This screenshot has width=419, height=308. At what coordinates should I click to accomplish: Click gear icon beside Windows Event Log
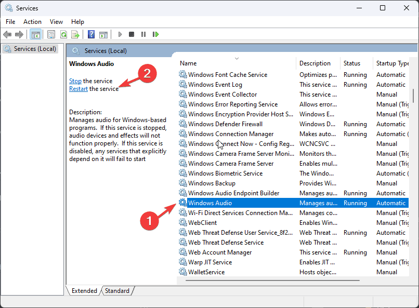coord(183,84)
